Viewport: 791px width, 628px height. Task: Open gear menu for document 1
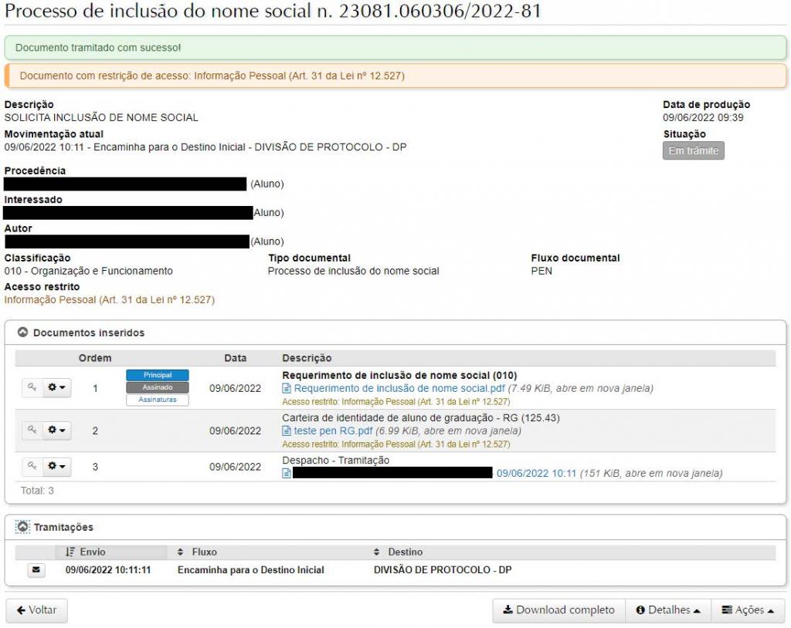click(x=56, y=388)
